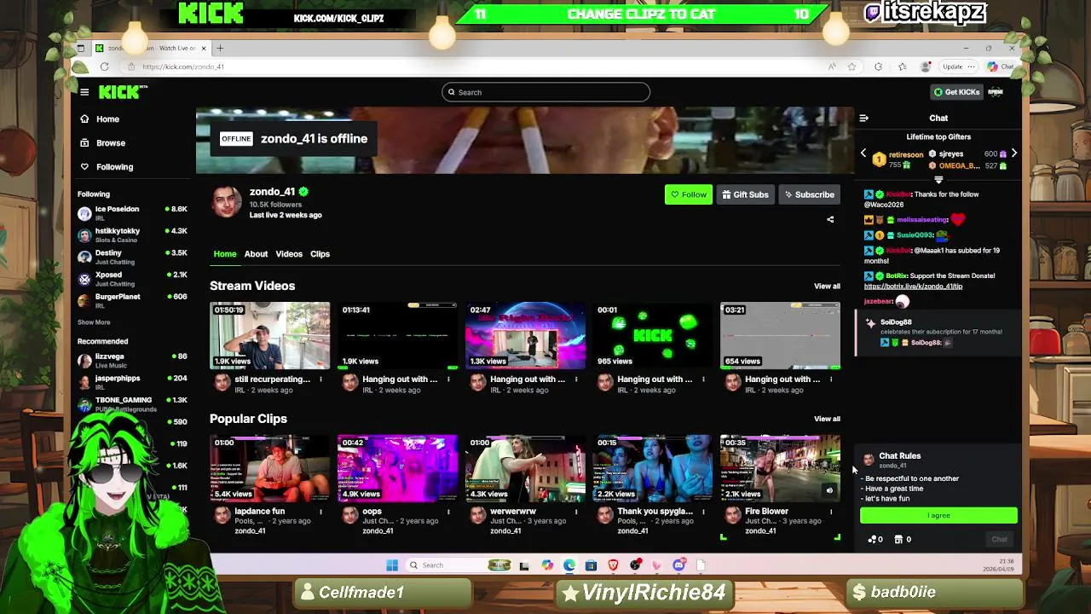Image resolution: width=1091 pixels, height=614 pixels.
Task: Click zondo_41 profile avatar
Action: tap(227, 202)
